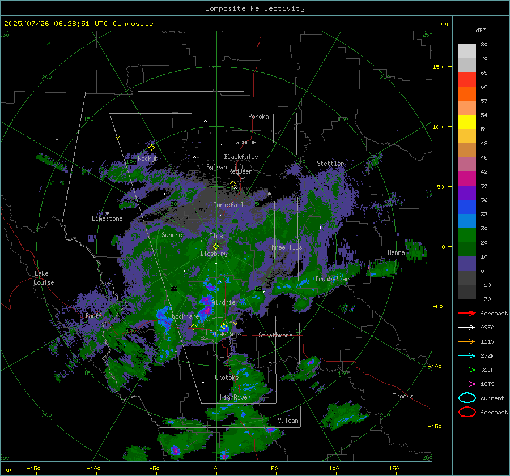Click the magenta 18TS arrow in legend

point(467,384)
